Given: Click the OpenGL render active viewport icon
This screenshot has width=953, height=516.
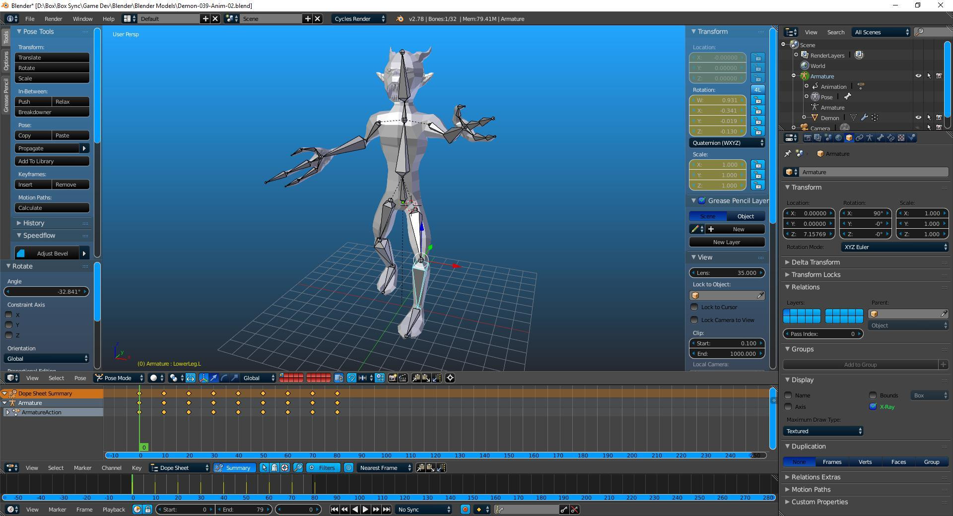Looking at the screenshot, I should pos(393,378).
